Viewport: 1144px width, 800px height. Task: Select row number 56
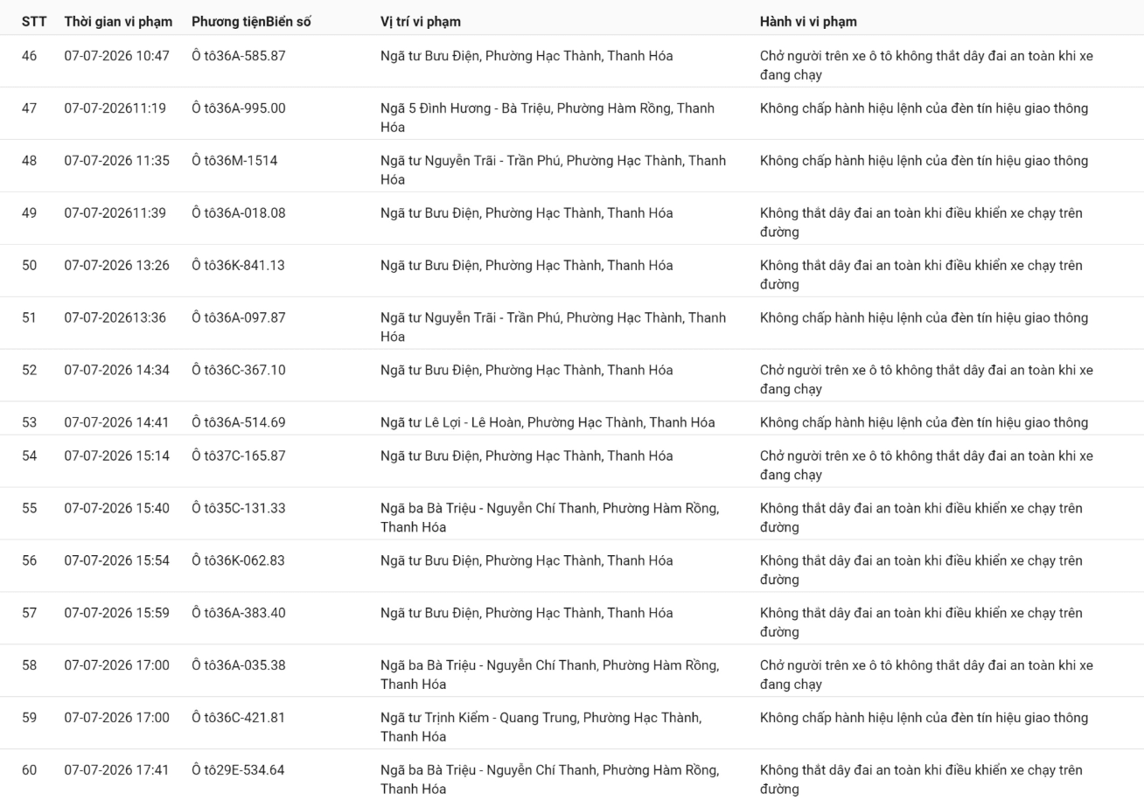point(30,561)
